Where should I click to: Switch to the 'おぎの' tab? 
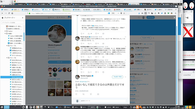coord(67,9)
